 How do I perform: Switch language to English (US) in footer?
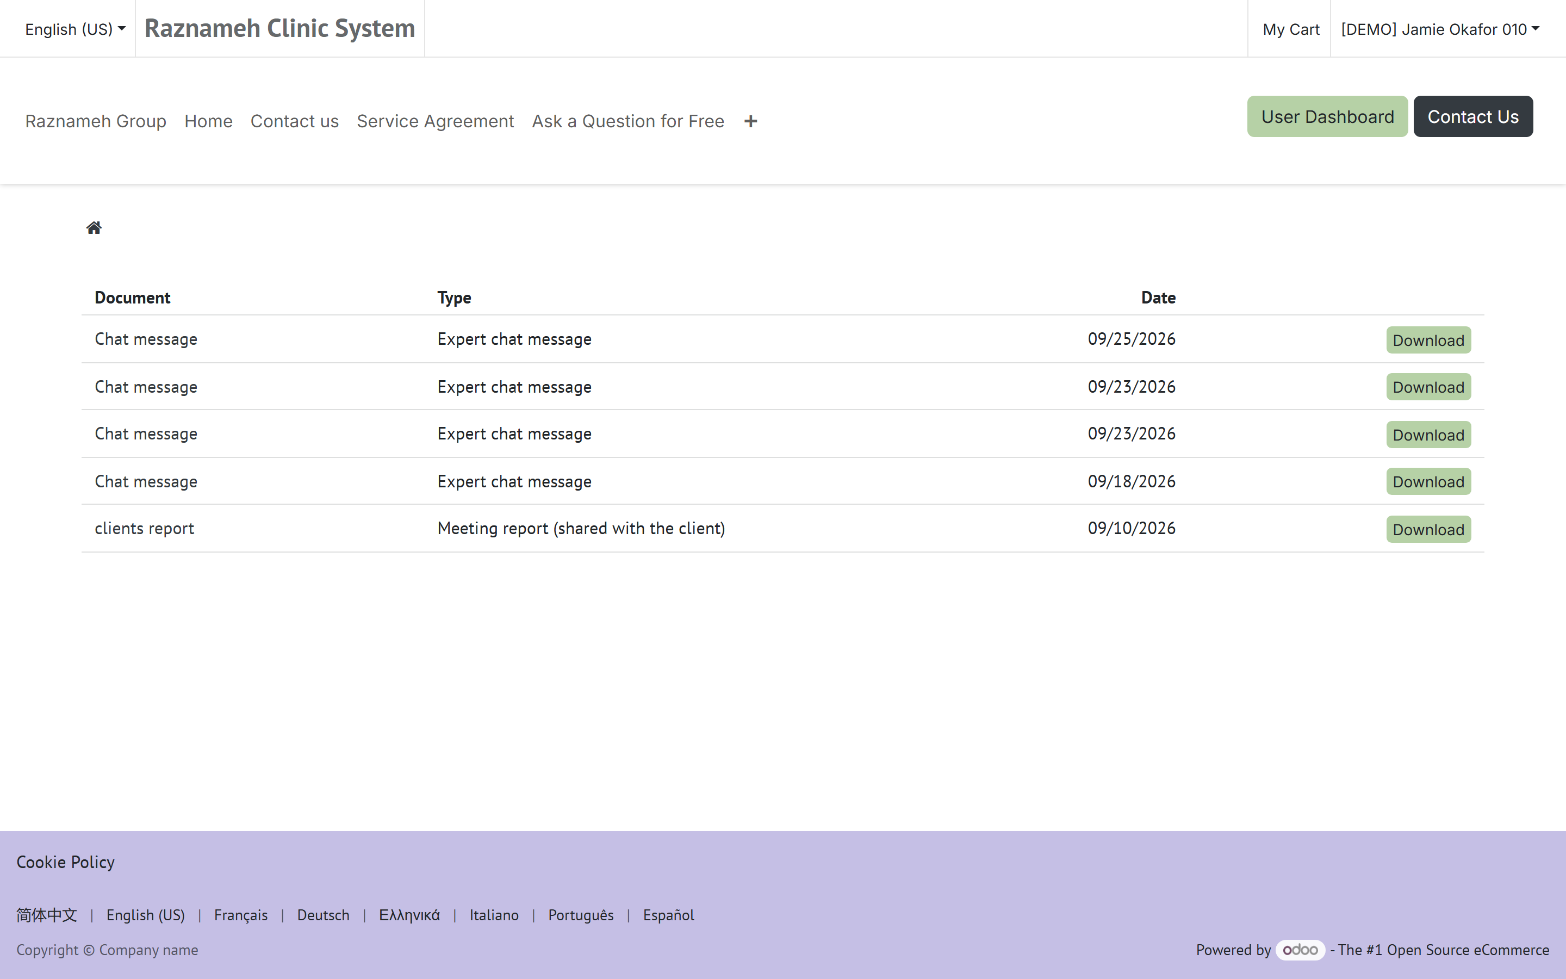pos(146,915)
